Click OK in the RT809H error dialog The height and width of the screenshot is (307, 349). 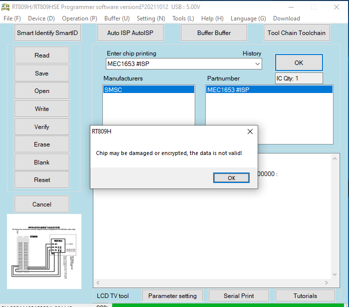(x=231, y=178)
